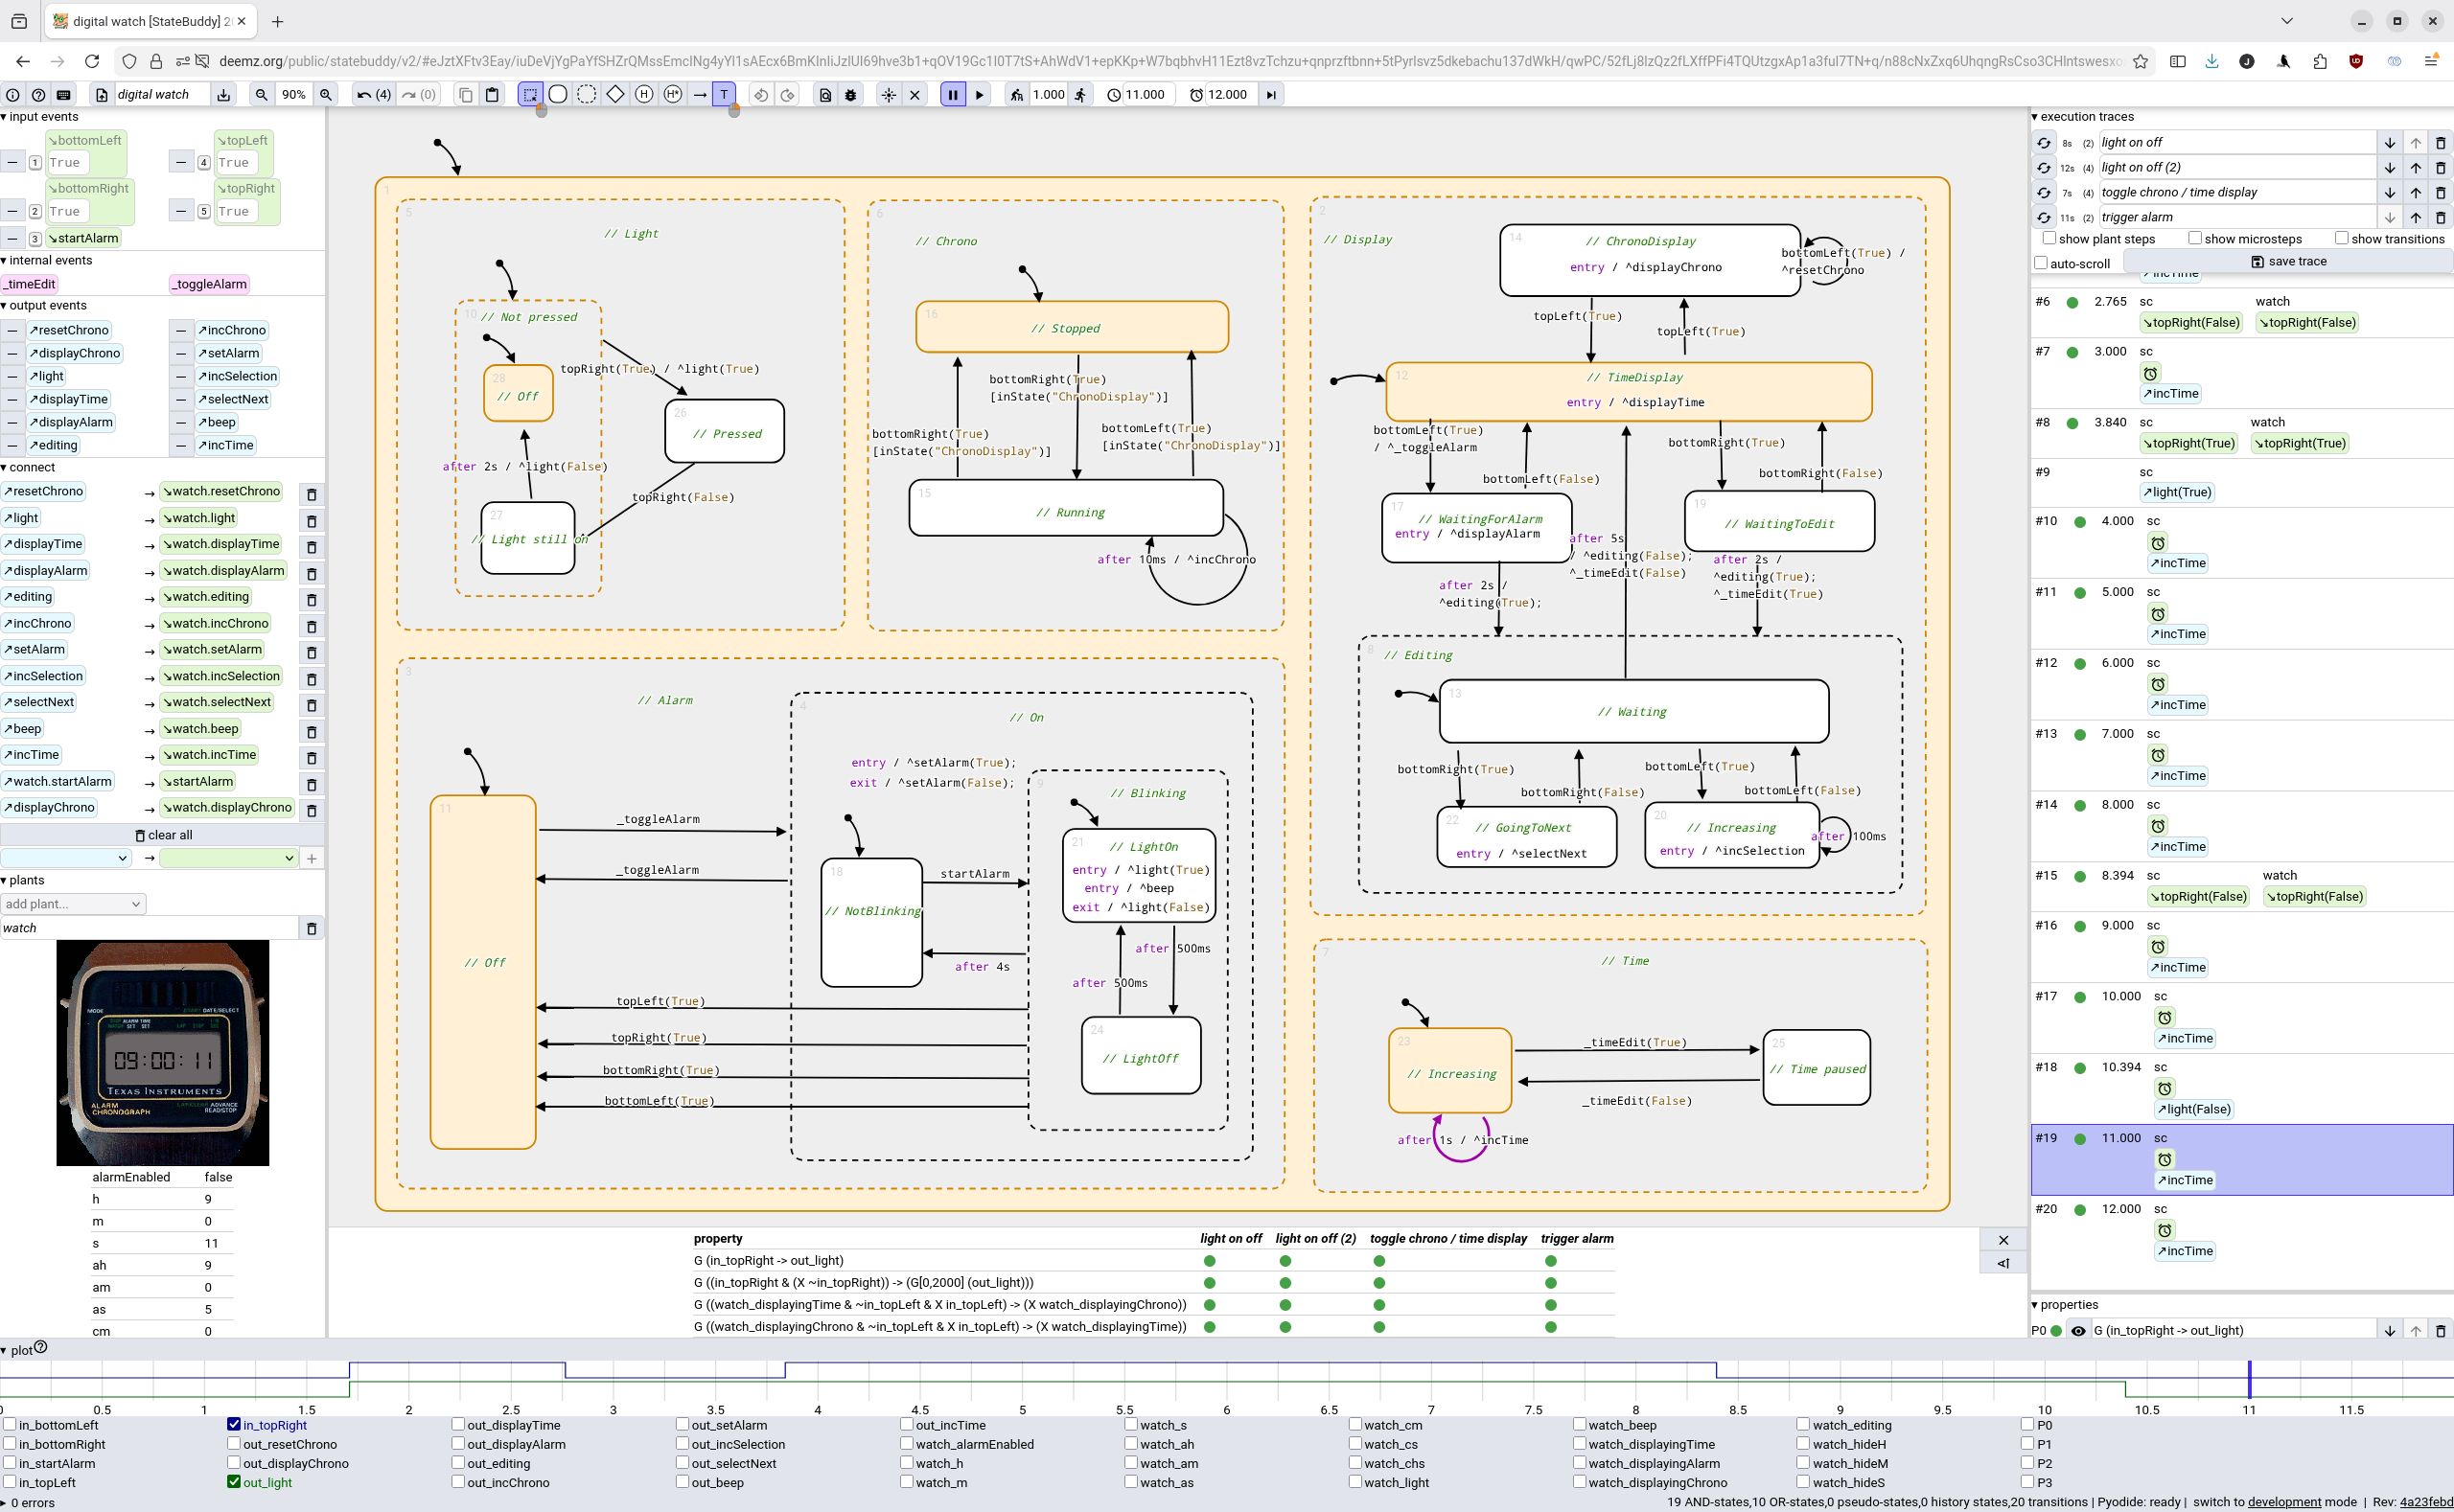Click the bug debug icon in toolbar
The image size is (2454, 1512).
tap(851, 95)
